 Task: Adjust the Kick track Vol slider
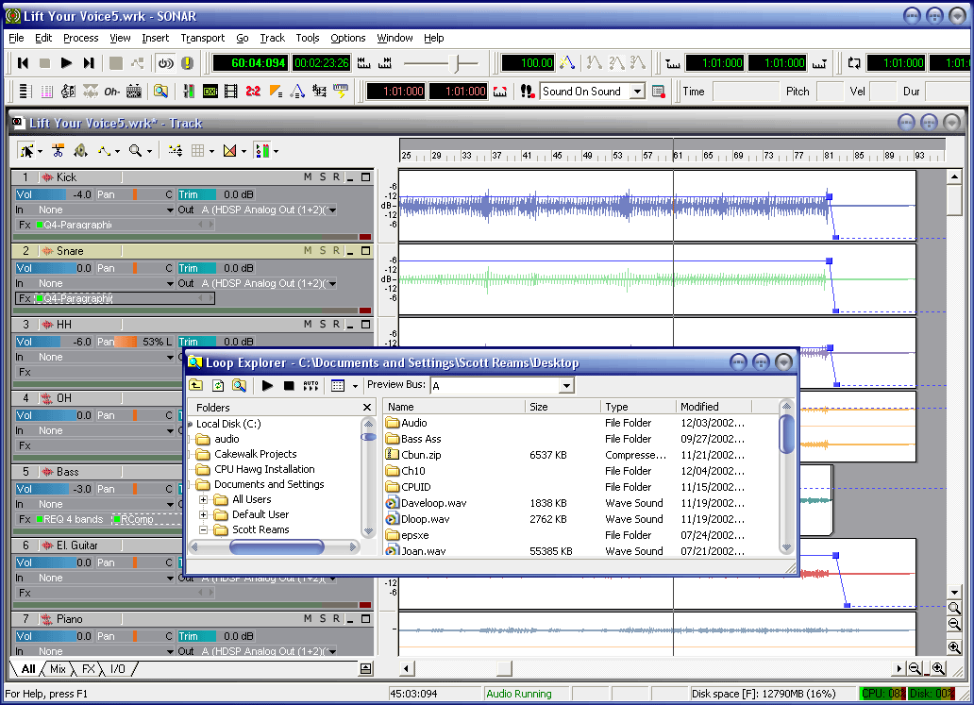pyautogui.click(x=54, y=194)
